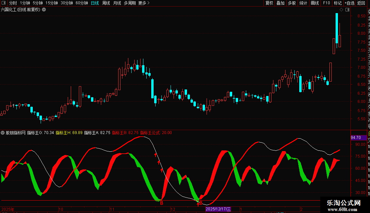Toggle the left sidebar panel icon
The image size is (370, 213).
coord(4,3)
